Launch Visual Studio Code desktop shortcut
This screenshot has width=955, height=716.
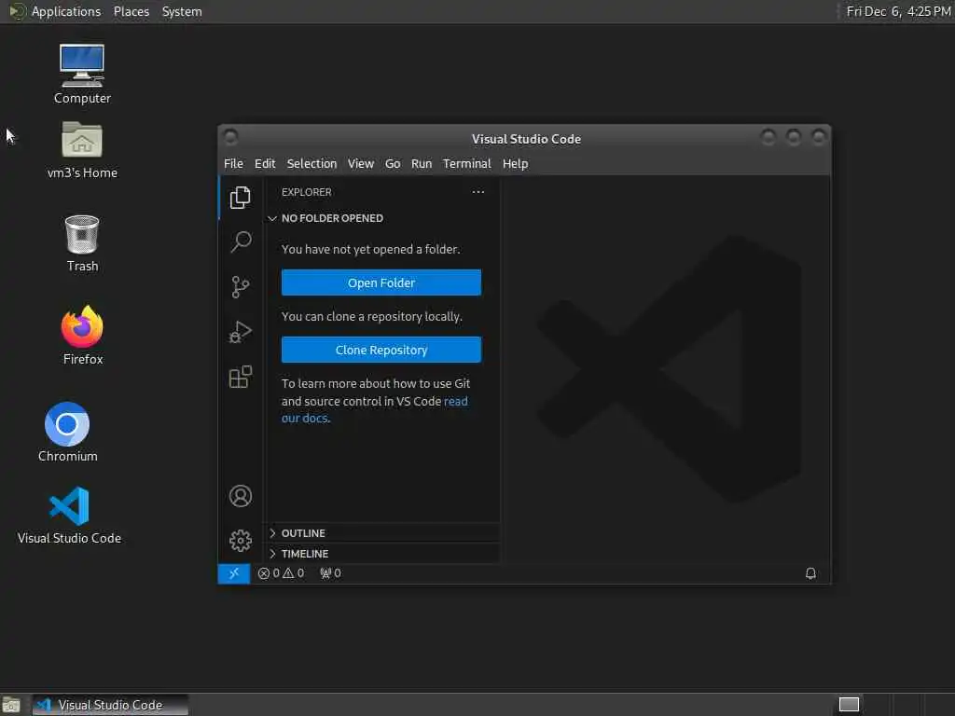[x=69, y=515]
